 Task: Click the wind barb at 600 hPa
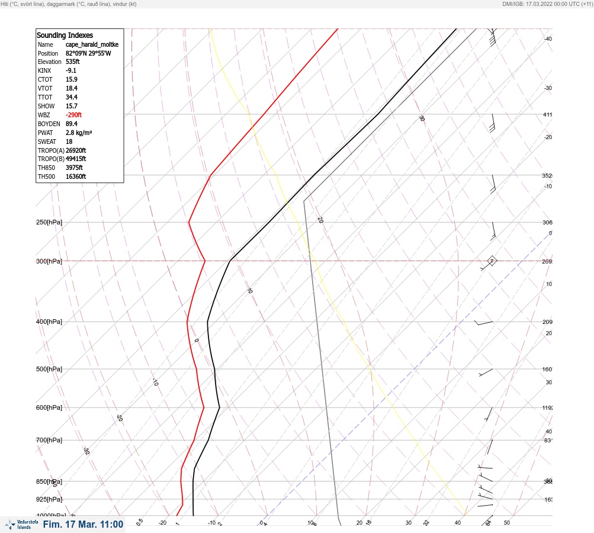coord(489,414)
